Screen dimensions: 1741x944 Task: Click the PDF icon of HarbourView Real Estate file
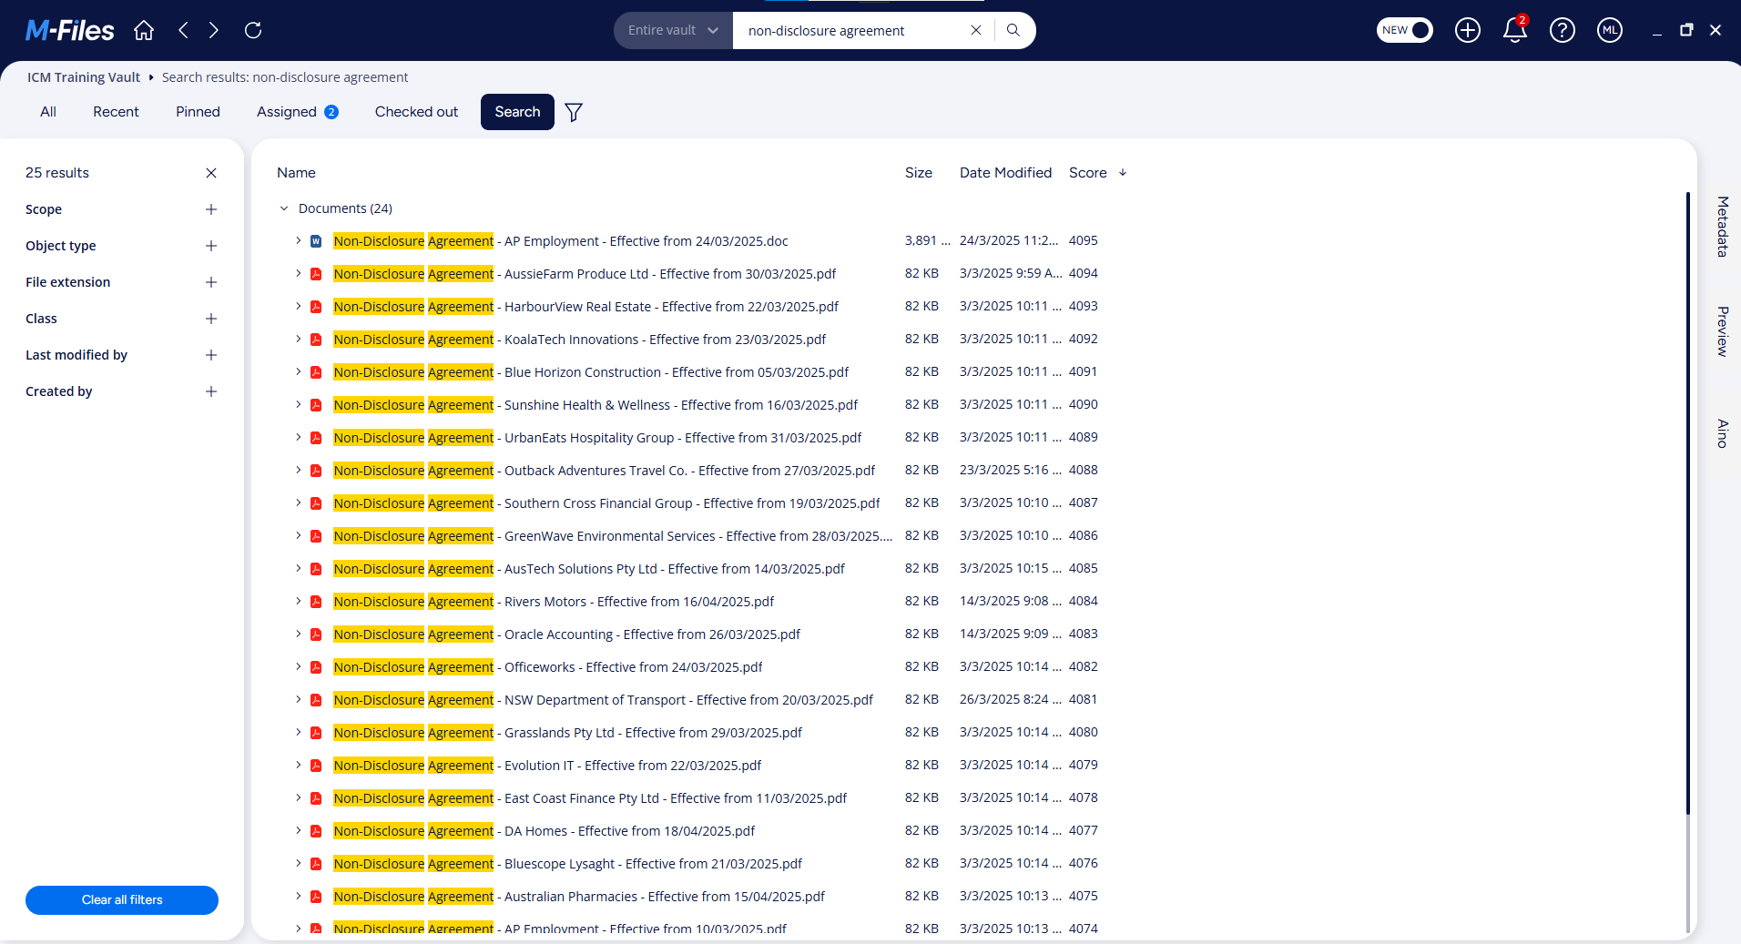click(316, 307)
